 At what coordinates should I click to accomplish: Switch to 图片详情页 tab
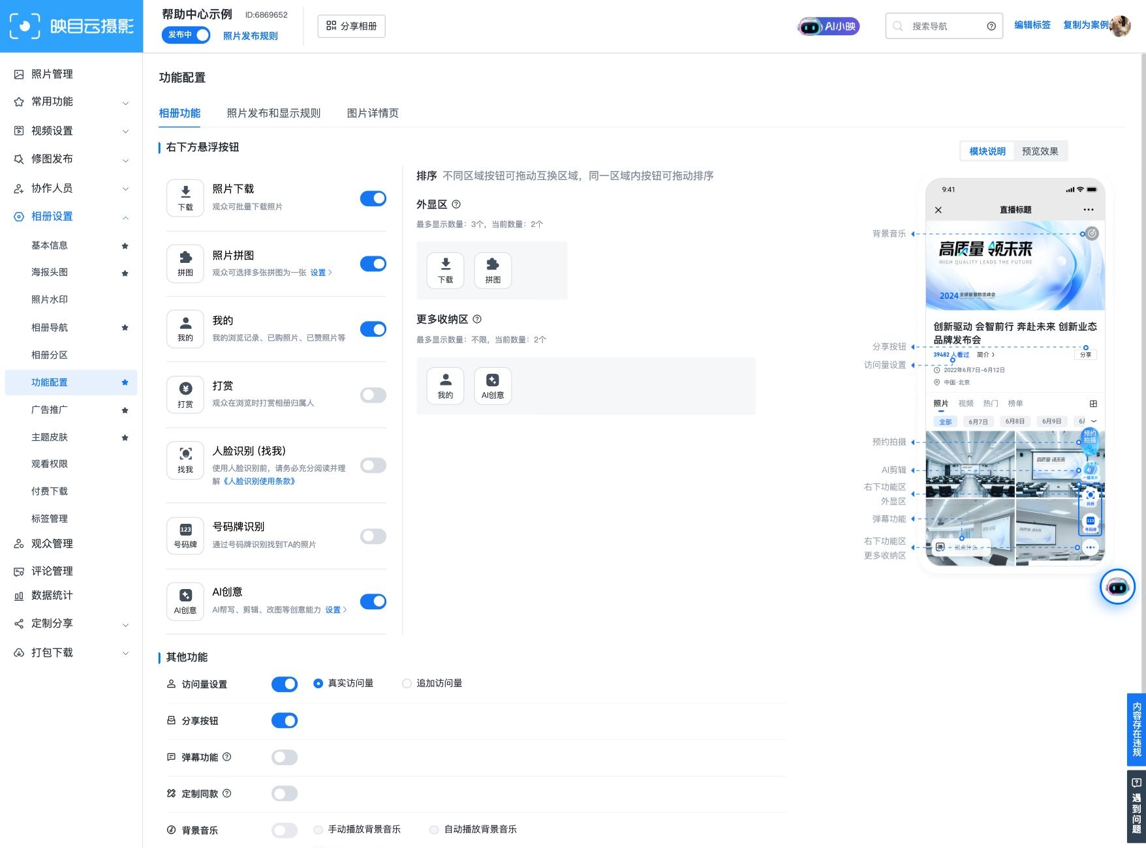coord(373,113)
